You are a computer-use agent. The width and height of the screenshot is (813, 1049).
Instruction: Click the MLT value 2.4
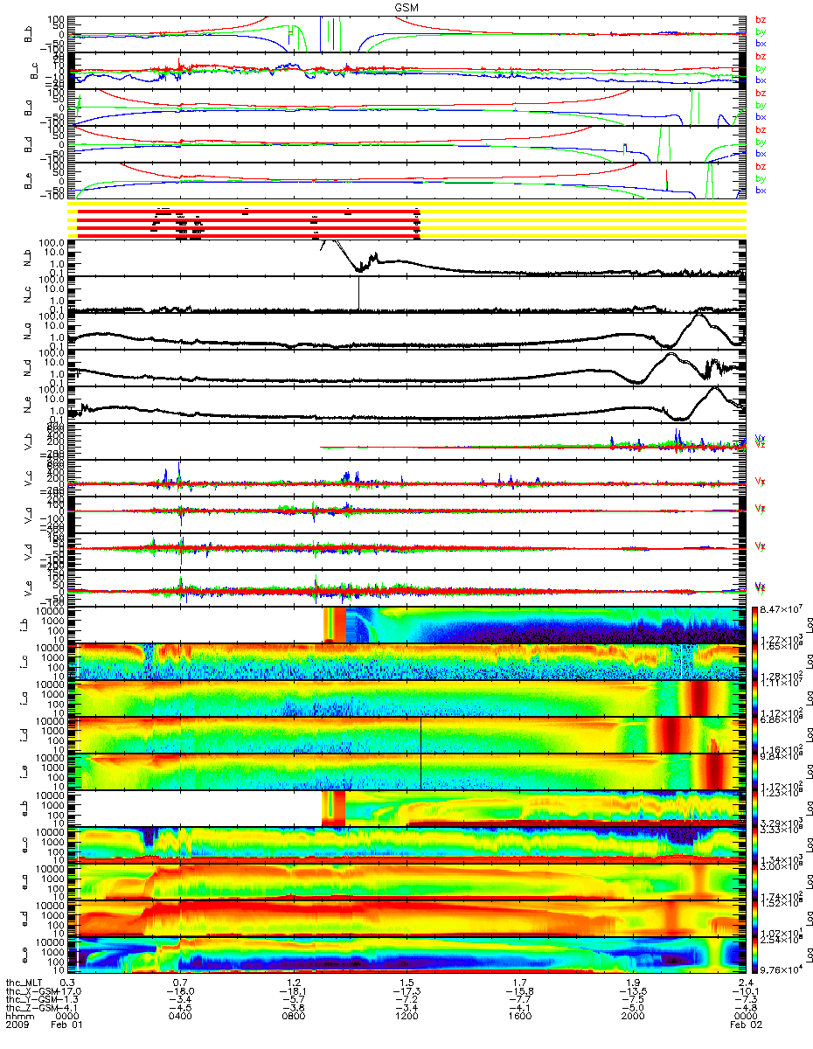pyautogui.click(x=745, y=983)
